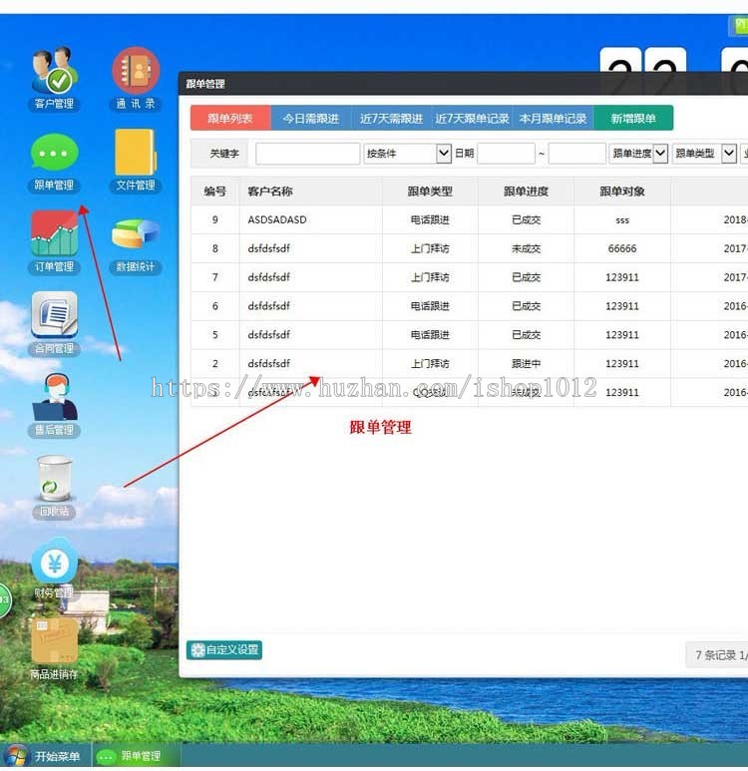Expand the 跟单类型 filter dropdown
This screenshot has width=748, height=771.
pos(704,154)
